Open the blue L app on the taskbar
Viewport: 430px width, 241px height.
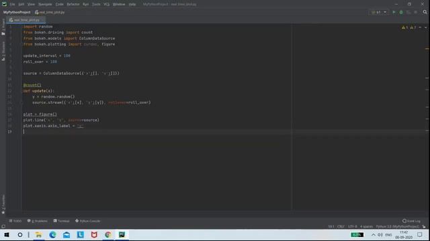(81, 235)
